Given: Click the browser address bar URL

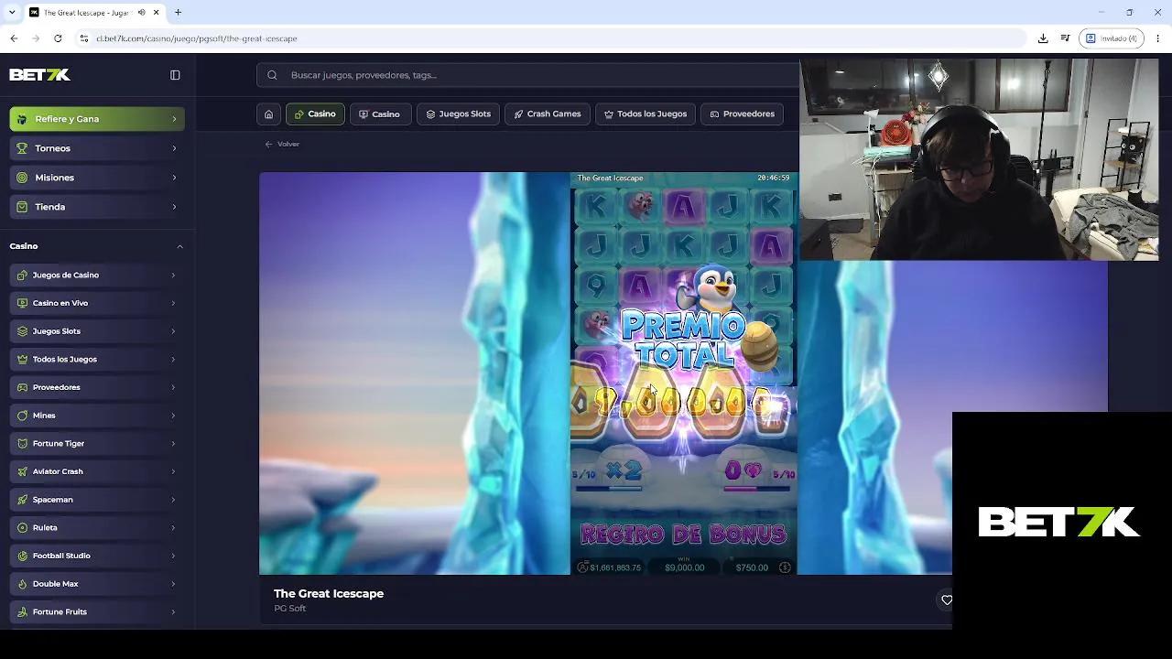Looking at the screenshot, I should click(197, 38).
